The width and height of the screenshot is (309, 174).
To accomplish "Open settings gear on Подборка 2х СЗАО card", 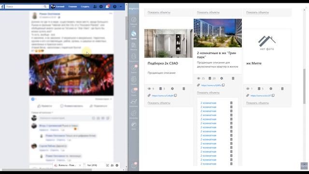I will point(172,89).
